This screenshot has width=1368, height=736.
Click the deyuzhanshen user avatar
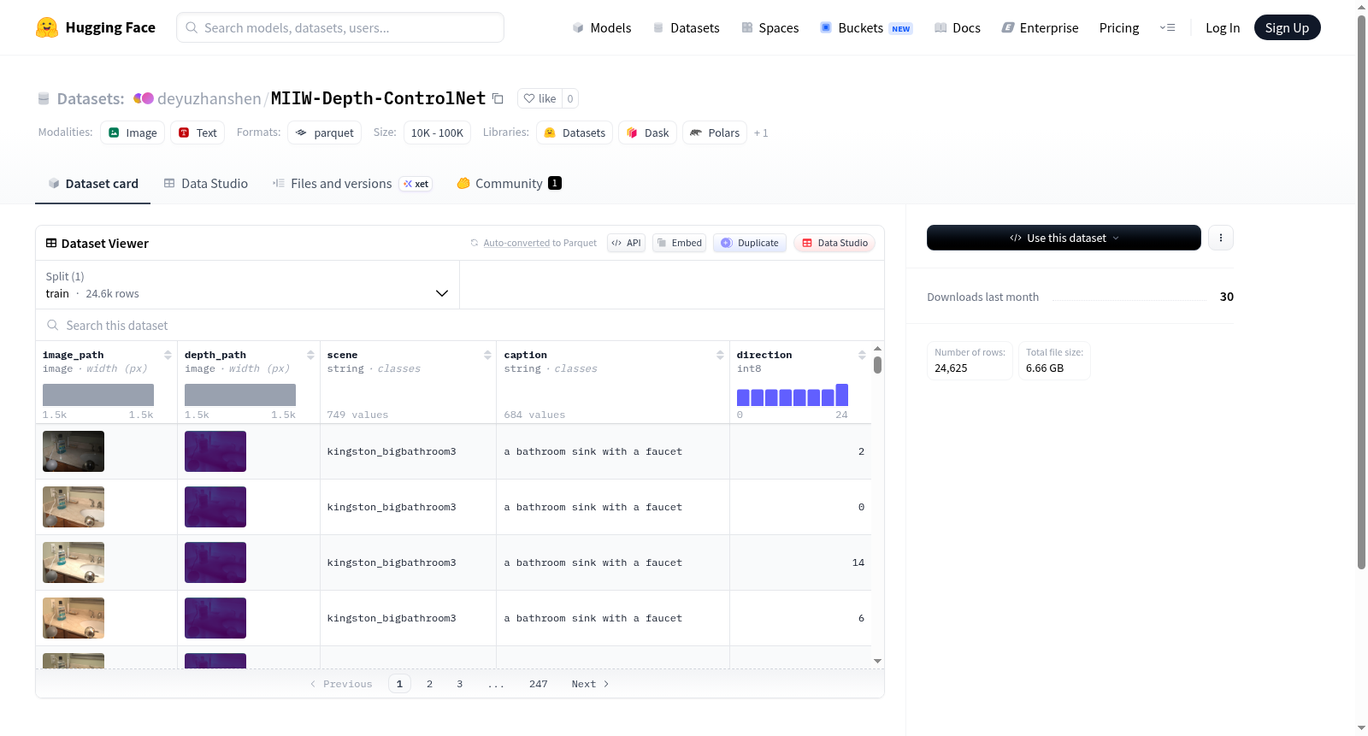click(144, 98)
